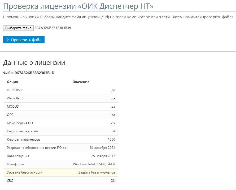Click the CRC value OK
The width and height of the screenshot is (236, 190).
(113, 181)
